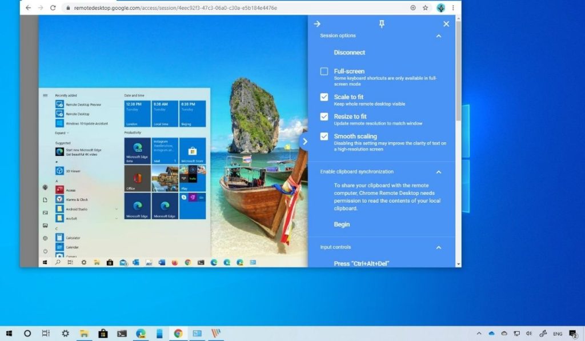Image resolution: width=585 pixels, height=341 pixels.
Task: Open Calculator in the remote app list
Action: (x=68, y=238)
